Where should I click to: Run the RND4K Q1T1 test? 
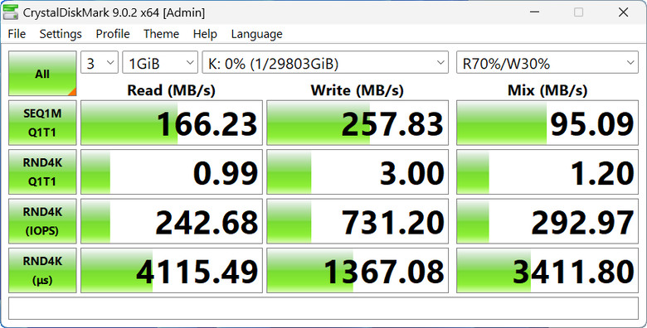[42, 171]
